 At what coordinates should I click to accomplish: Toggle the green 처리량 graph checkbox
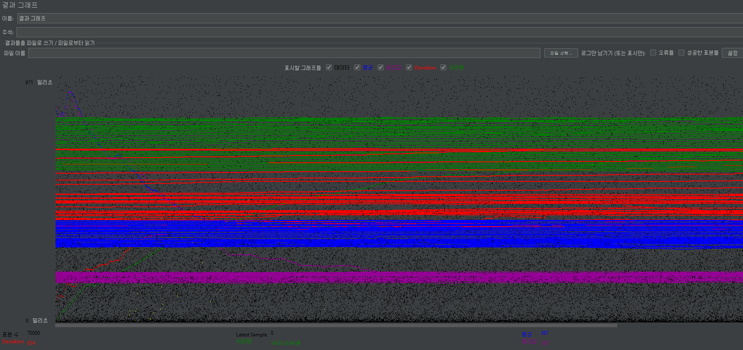[443, 67]
